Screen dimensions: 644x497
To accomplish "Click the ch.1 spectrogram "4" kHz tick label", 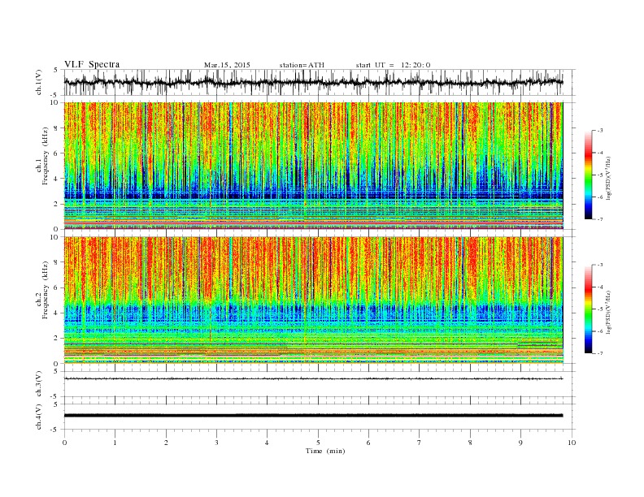I will (x=57, y=179).
